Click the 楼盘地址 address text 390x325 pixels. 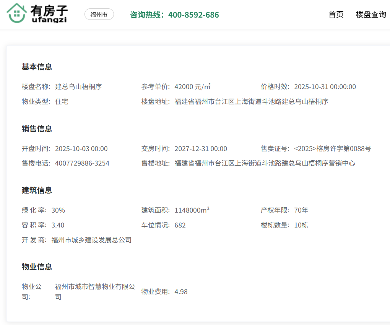(x=251, y=102)
